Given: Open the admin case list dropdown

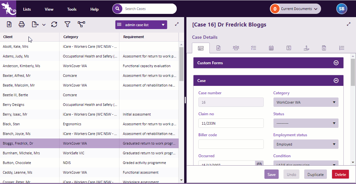Looking at the screenshot, I should [141, 25].
